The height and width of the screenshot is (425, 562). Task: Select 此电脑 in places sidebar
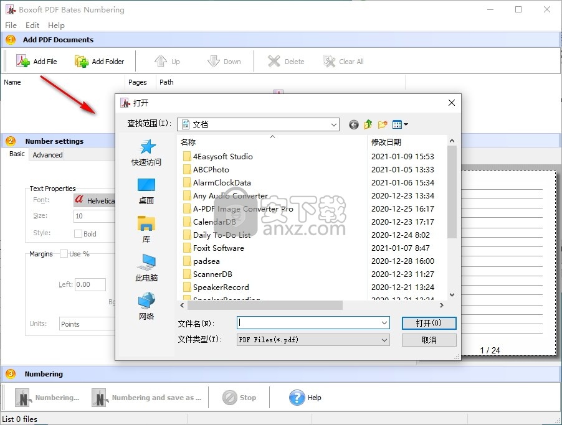click(146, 268)
